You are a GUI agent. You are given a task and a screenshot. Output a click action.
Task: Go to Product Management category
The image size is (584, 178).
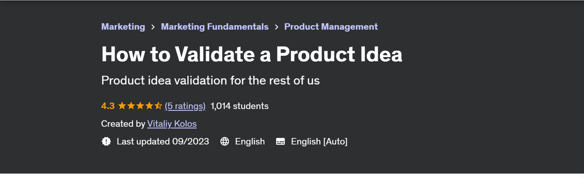click(x=330, y=26)
